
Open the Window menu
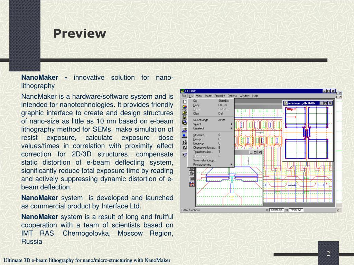[244, 96]
